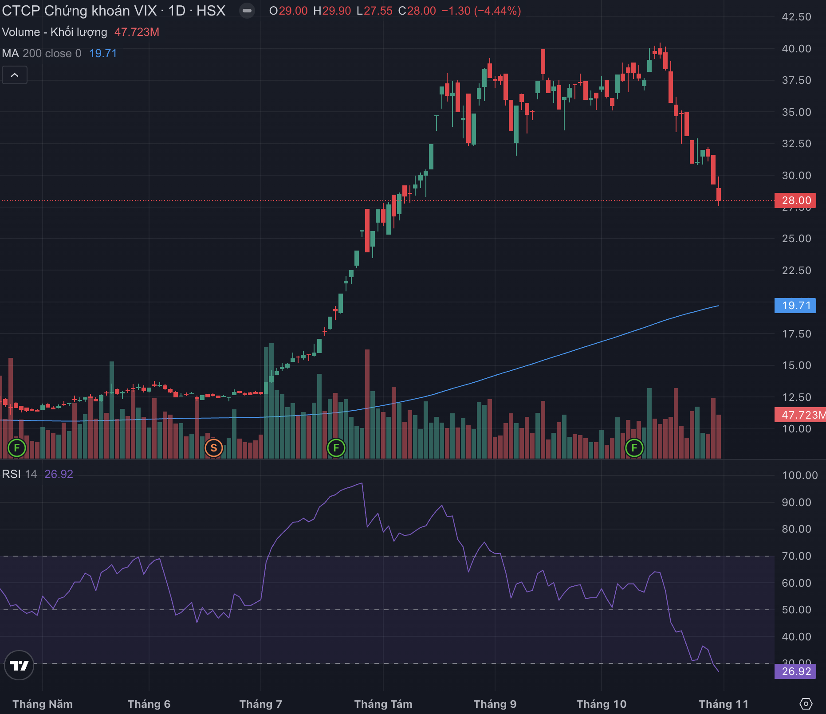Image resolution: width=826 pixels, height=714 pixels.
Task: Click the F marker after Tháng 10
Action: 634,448
